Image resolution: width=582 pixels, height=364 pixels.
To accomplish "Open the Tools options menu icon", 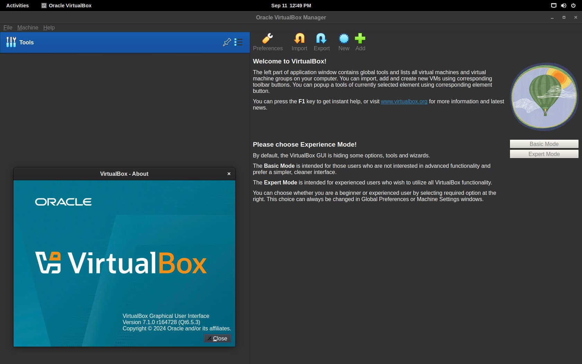I will [x=238, y=42].
